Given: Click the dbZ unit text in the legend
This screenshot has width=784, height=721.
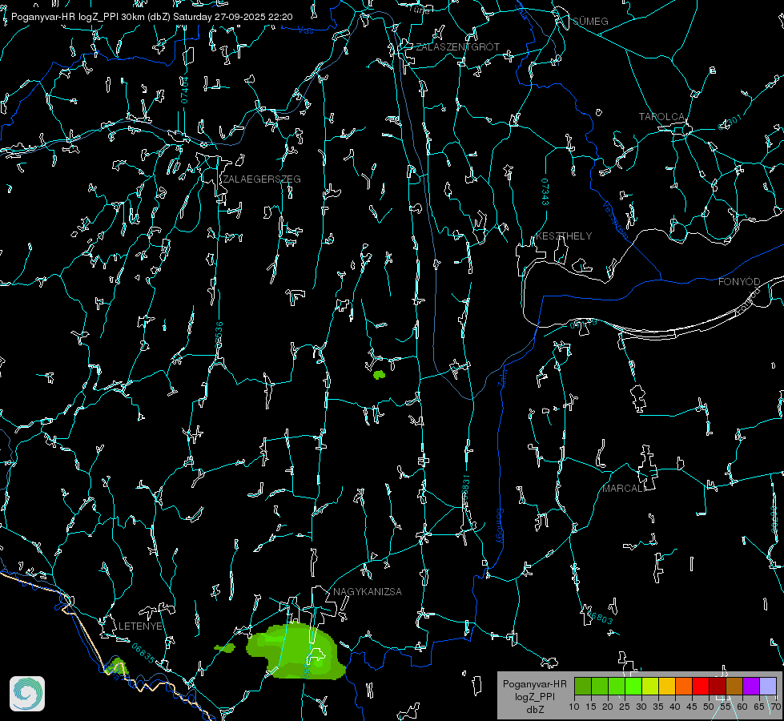Looking at the screenshot, I should tap(534, 710).
